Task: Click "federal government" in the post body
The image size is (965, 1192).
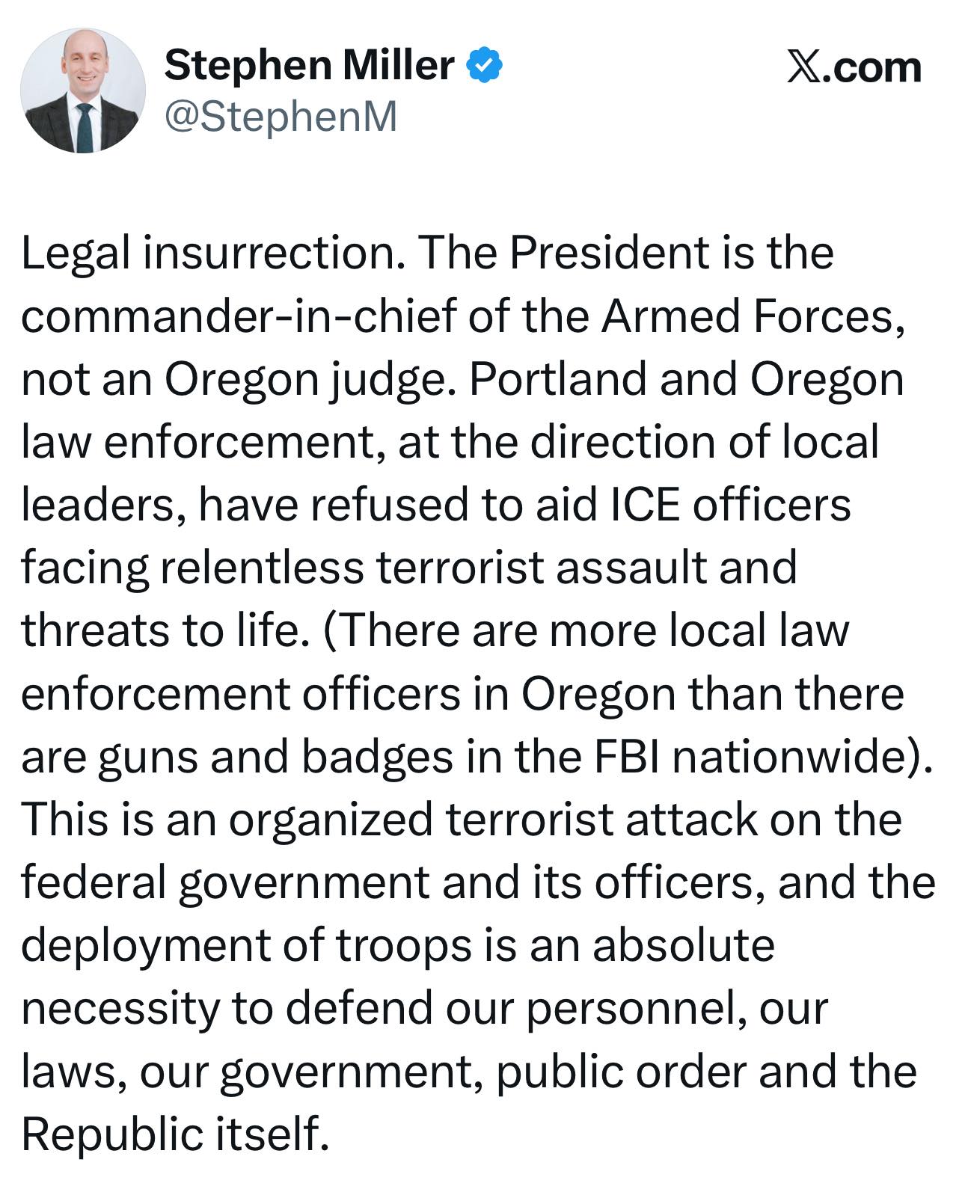Action: click(224, 882)
